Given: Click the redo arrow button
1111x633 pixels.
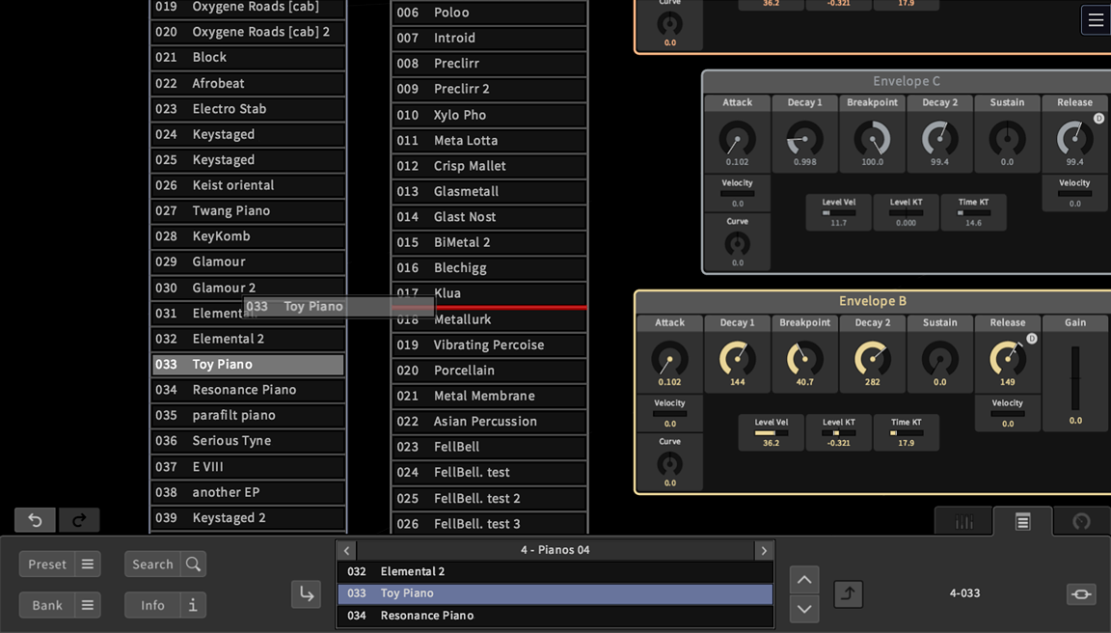Looking at the screenshot, I should 79,519.
